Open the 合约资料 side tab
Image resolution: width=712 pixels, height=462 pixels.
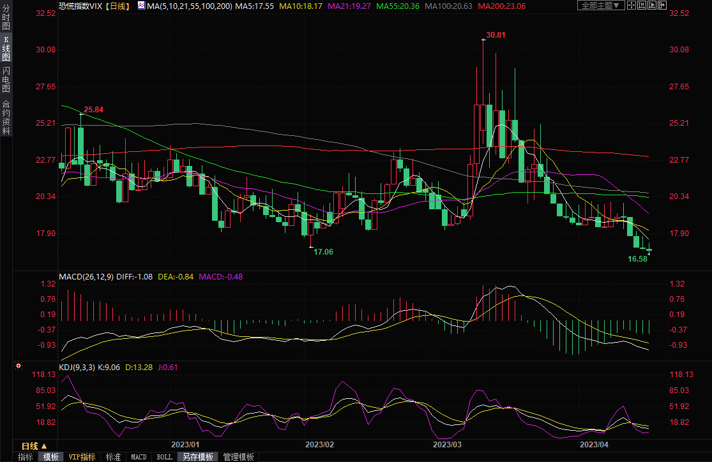(x=6, y=117)
